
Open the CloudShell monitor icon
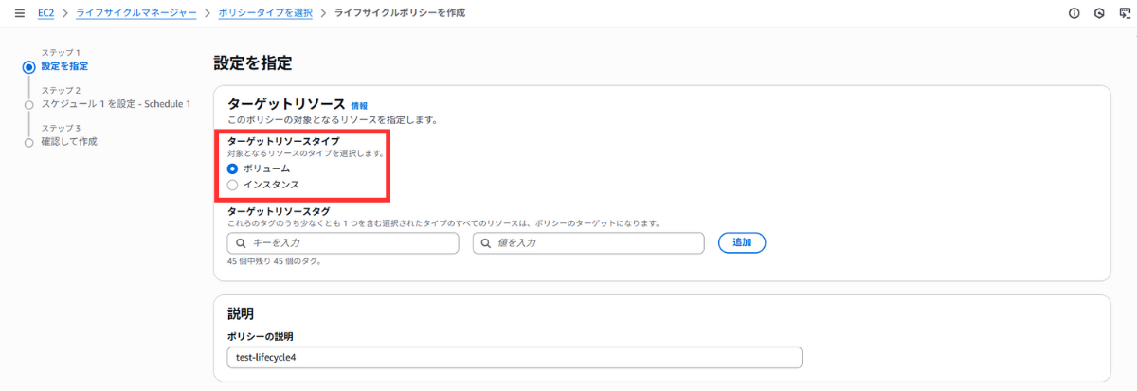(x=1125, y=13)
